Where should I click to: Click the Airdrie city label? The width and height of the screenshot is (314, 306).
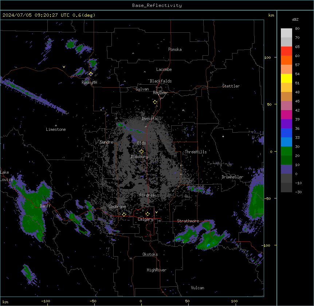coord(147,195)
